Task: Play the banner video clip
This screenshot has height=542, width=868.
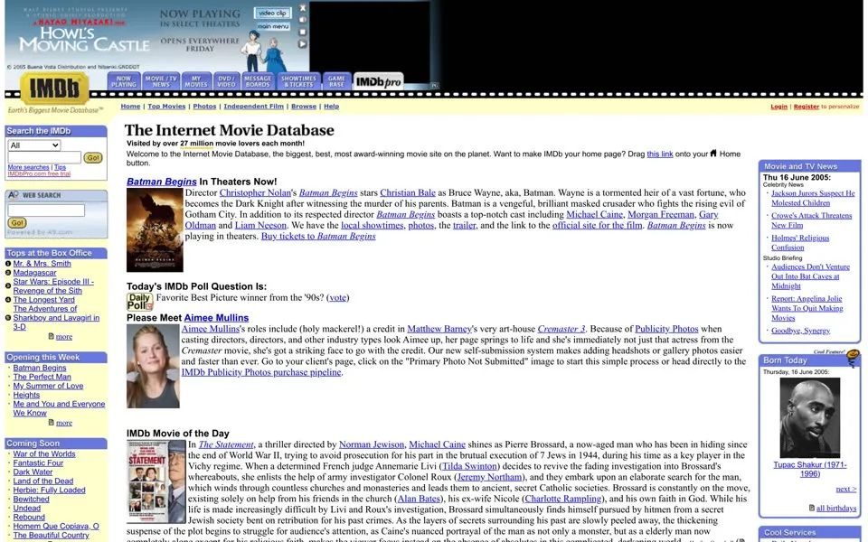Action: click(302, 44)
